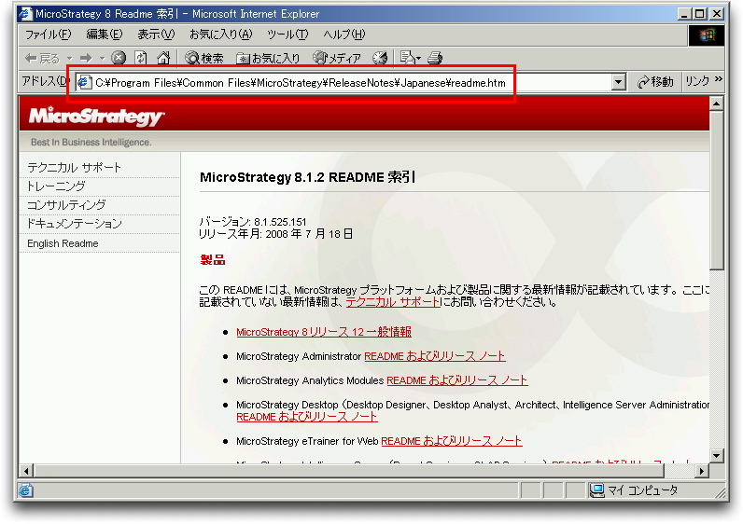The height and width of the screenshot is (524, 743).
Task: Click the Print toolbar icon
Action: (x=435, y=58)
